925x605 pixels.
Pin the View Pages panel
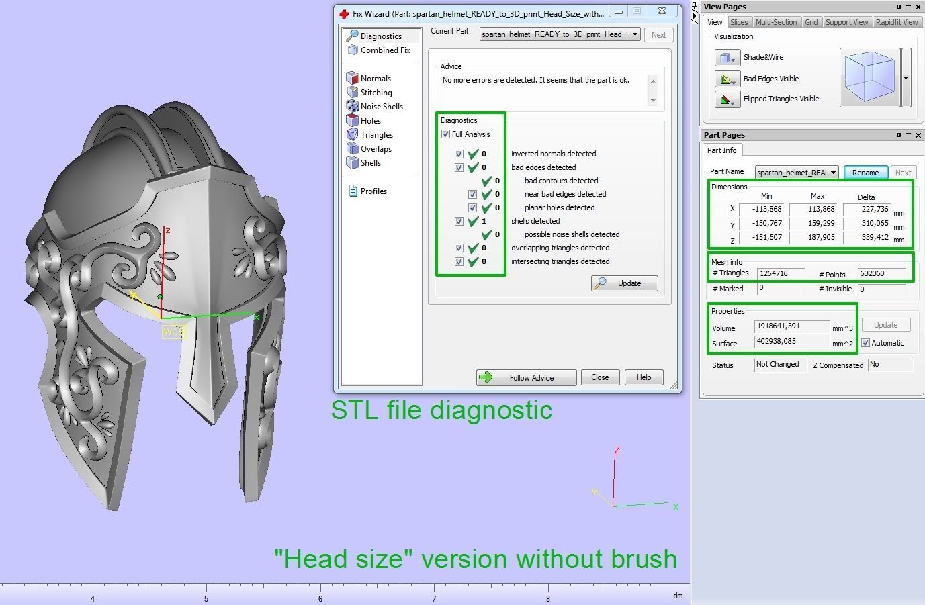[x=899, y=7]
